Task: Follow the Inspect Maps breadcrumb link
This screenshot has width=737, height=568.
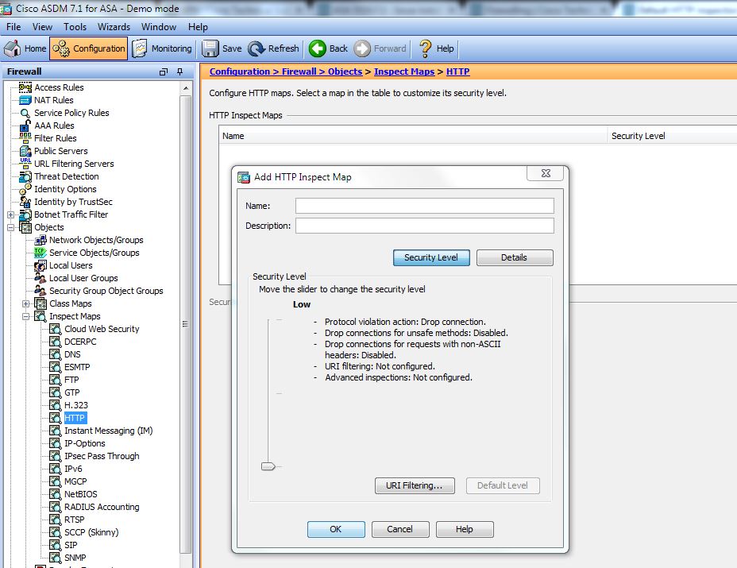Action: (x=404, y=71)
